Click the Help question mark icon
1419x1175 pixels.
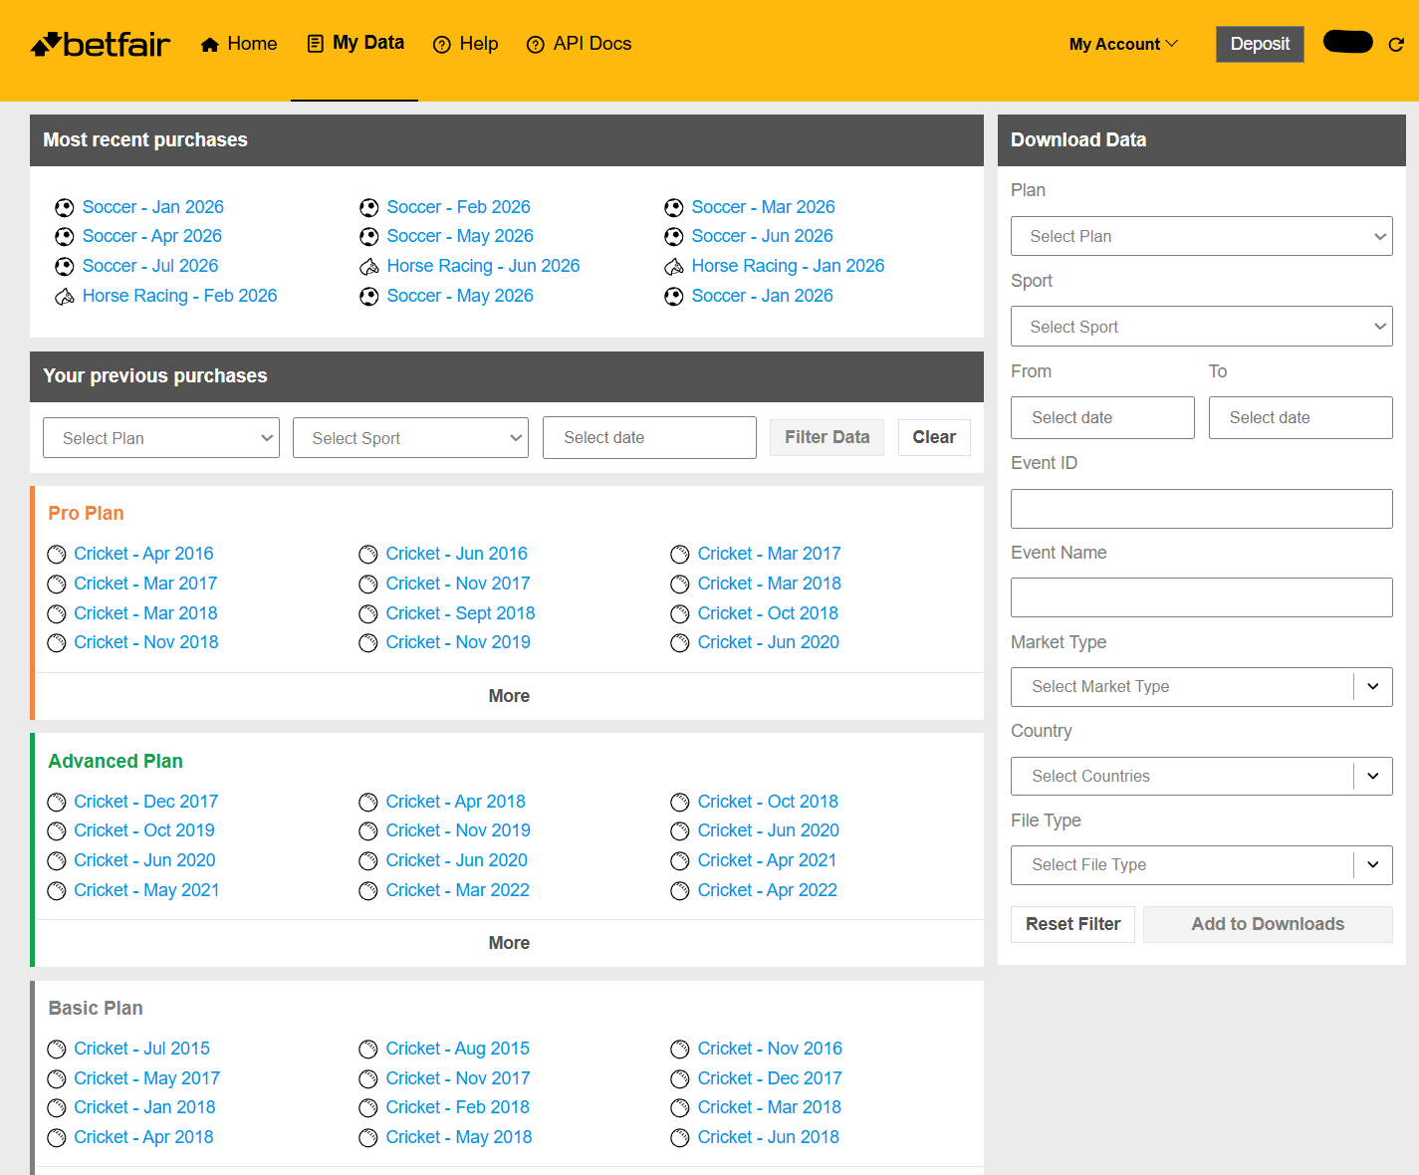click(x=442, y=45)
